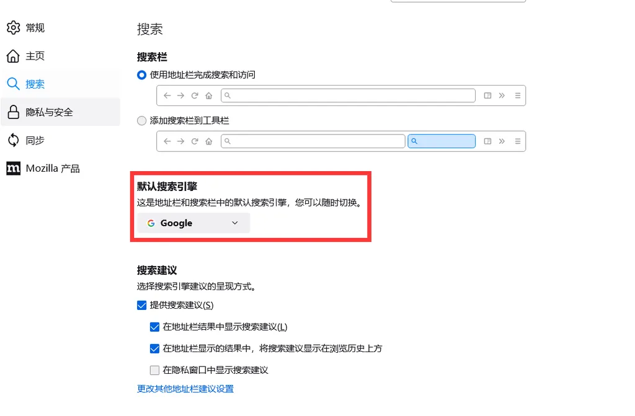Click the reload icon in second toolbar preview

195,141
